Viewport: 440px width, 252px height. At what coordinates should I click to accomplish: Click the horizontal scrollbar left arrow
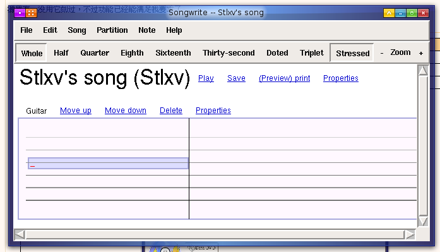click(x=20, y=234)
